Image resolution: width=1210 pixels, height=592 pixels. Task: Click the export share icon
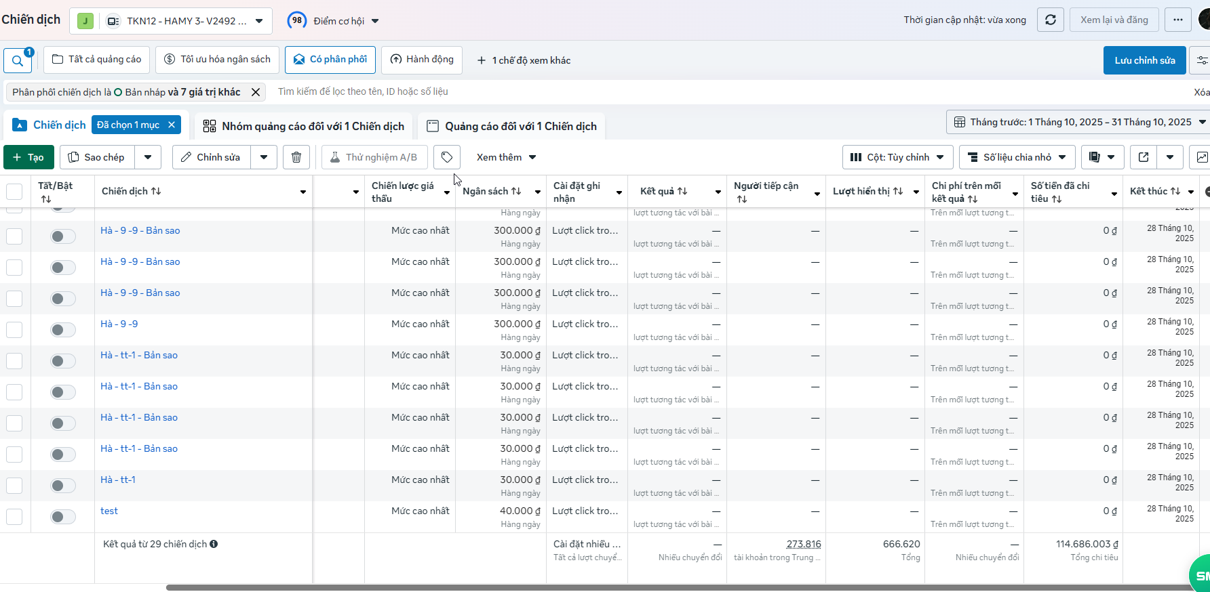pyautogui.click(x=1144, y=157)
